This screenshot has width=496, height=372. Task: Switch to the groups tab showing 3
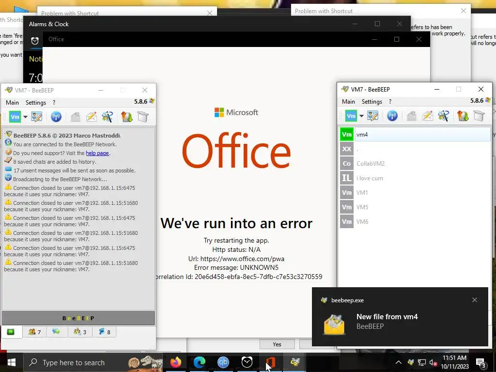point(80,332)
